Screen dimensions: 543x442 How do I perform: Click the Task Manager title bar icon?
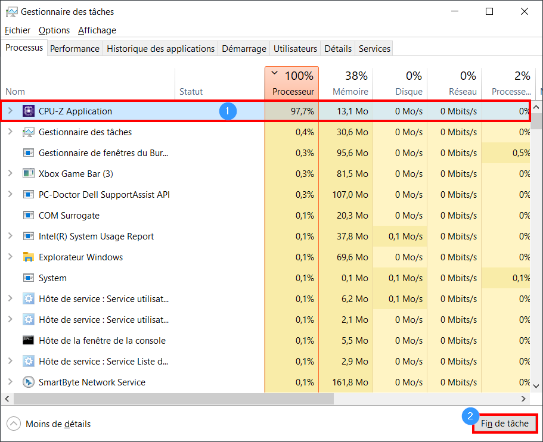(x=11, y=12)
